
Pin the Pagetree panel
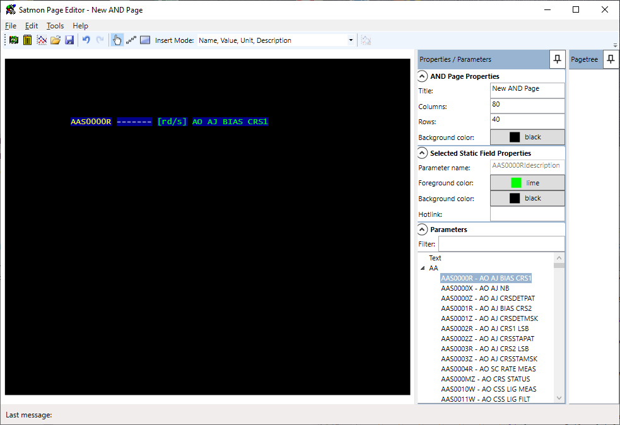[610, 59]
